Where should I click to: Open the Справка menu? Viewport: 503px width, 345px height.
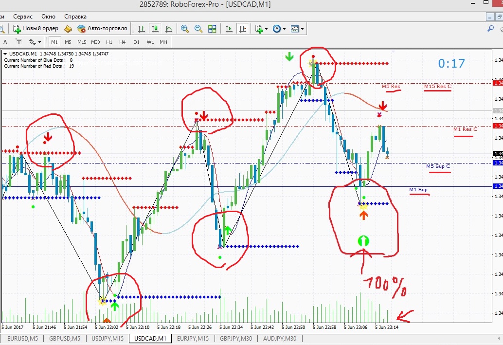(75, 17)
